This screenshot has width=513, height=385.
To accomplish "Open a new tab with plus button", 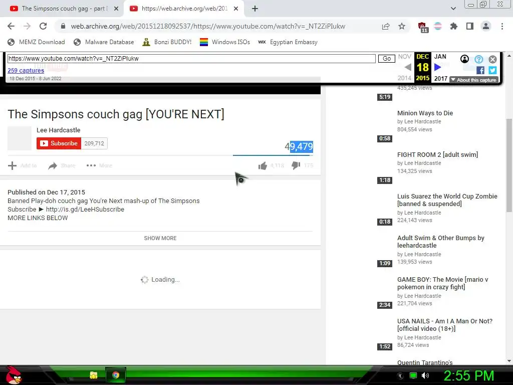I will (255, 9).
